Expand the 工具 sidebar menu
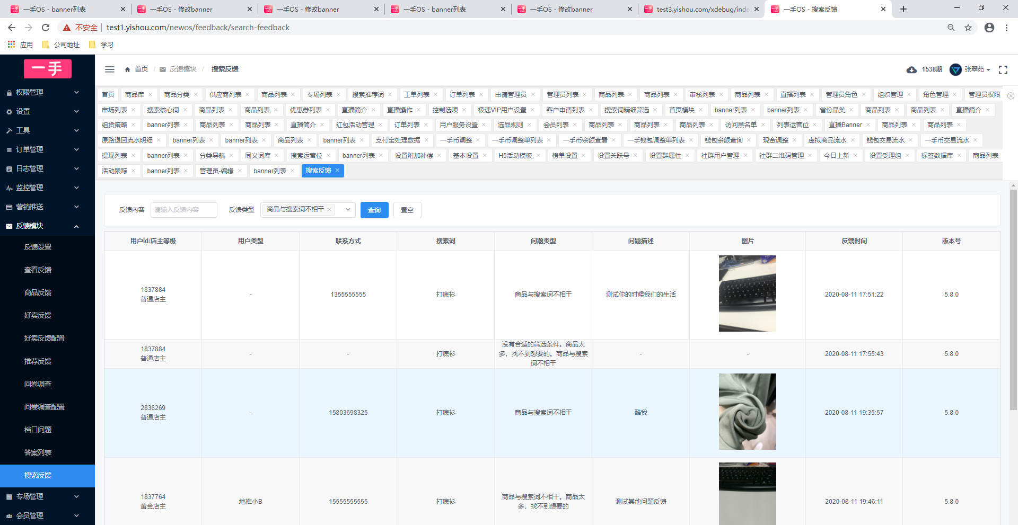 click(48, 130)
